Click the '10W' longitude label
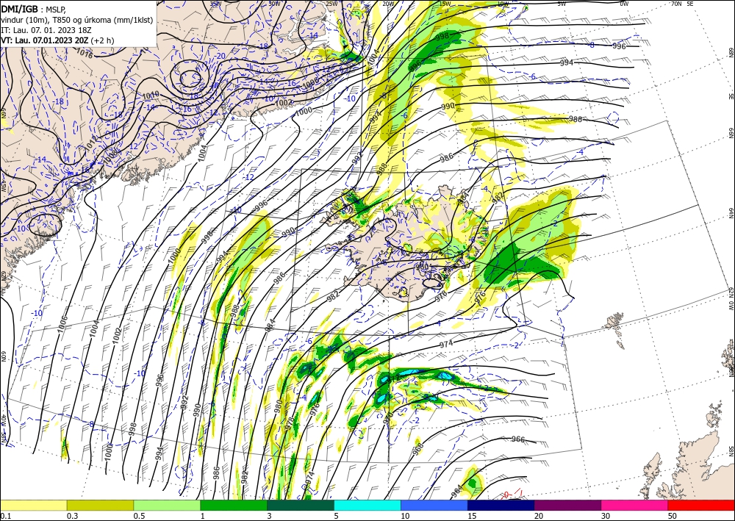 503,4
